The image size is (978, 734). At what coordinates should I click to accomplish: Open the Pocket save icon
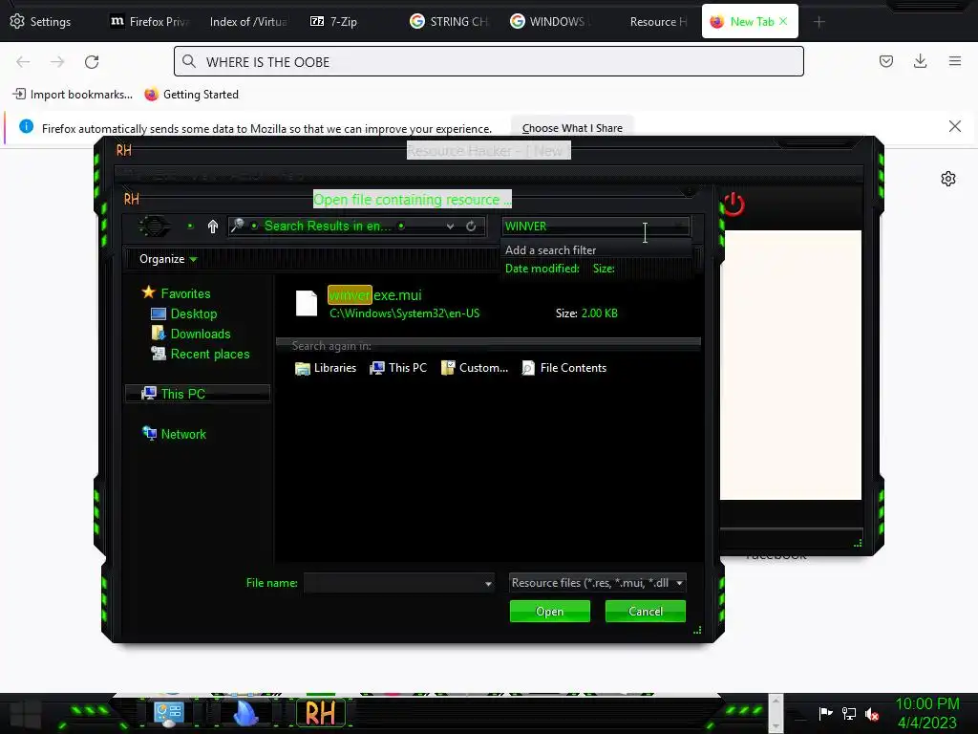coord(885,61)
